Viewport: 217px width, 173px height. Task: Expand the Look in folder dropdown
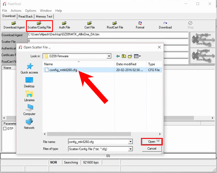point(109,56)
